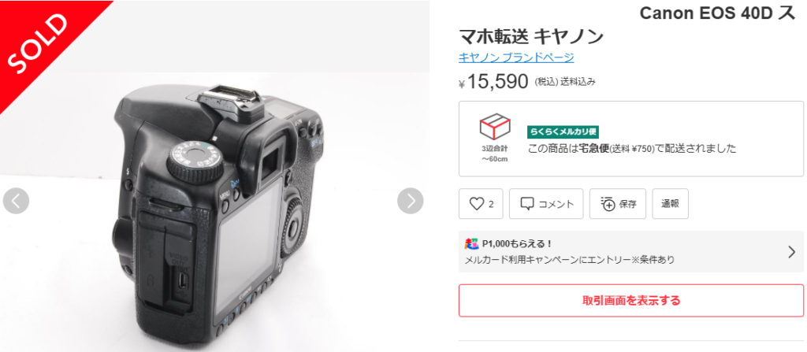
Task: Click the らくらくメルカリ便 badge
Action: coord(563,132)
